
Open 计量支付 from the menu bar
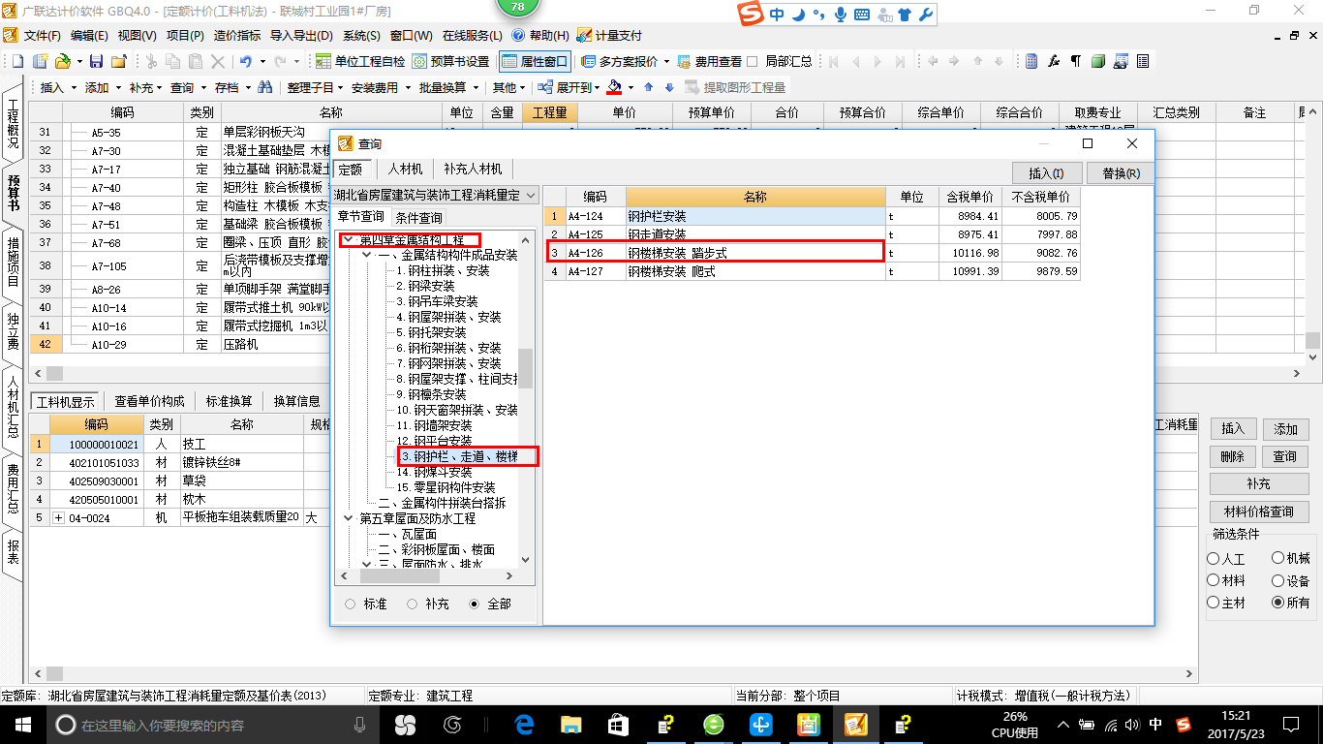point(610,35)
